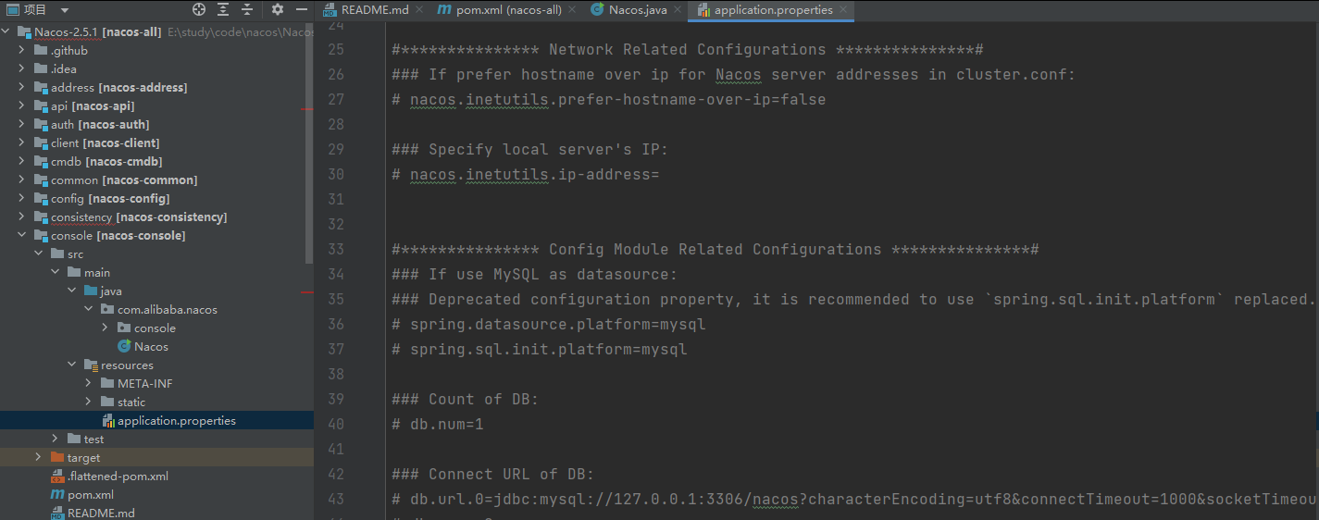Image resolution: width=1319 pixels, height=520 pixels.
Task: Collapse the Nacos-2.5.1 root node
Action: (x=6, y=32)
